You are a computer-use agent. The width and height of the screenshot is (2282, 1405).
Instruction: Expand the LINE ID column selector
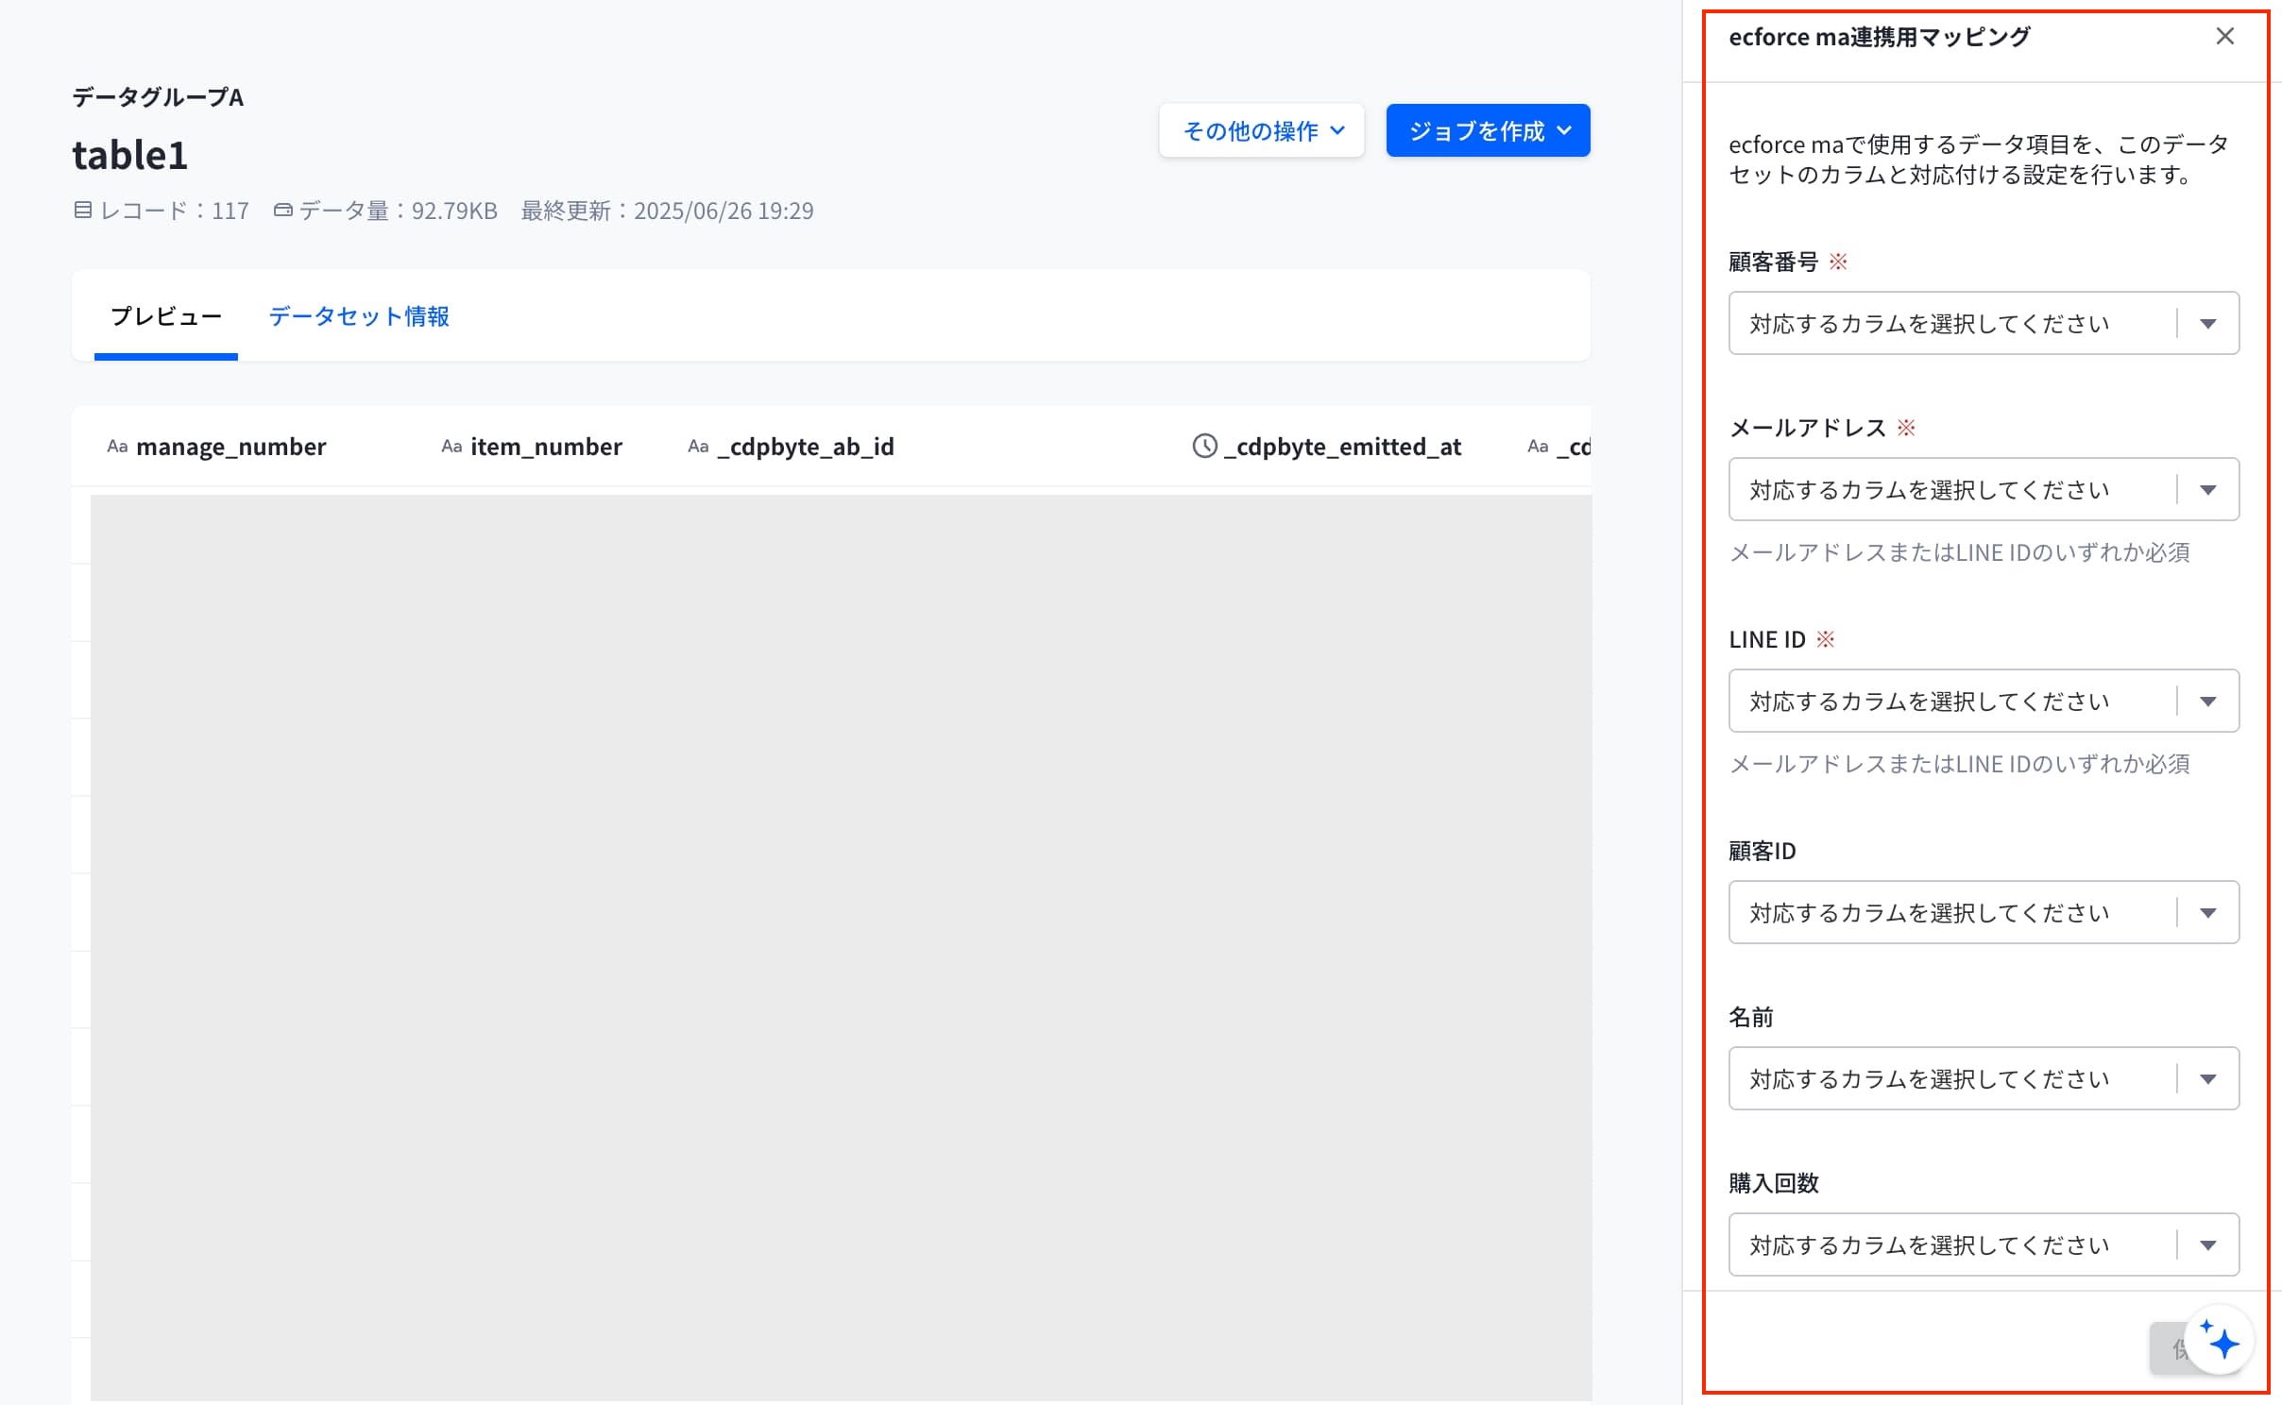point(1984,701)
